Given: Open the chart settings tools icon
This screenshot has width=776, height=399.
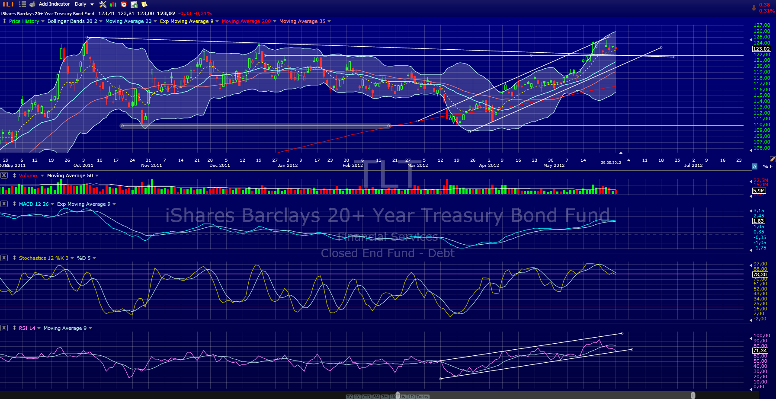Looking at the screenshot, I should click(x=103, y=4).
